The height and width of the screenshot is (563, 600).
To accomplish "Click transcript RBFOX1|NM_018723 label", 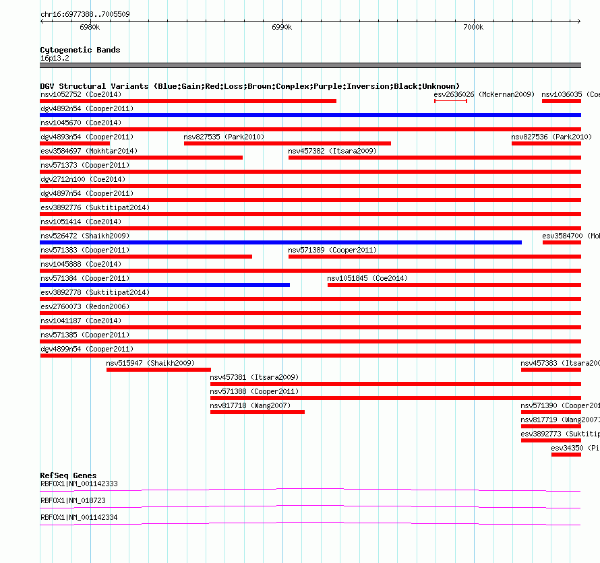I will [73, 500].
